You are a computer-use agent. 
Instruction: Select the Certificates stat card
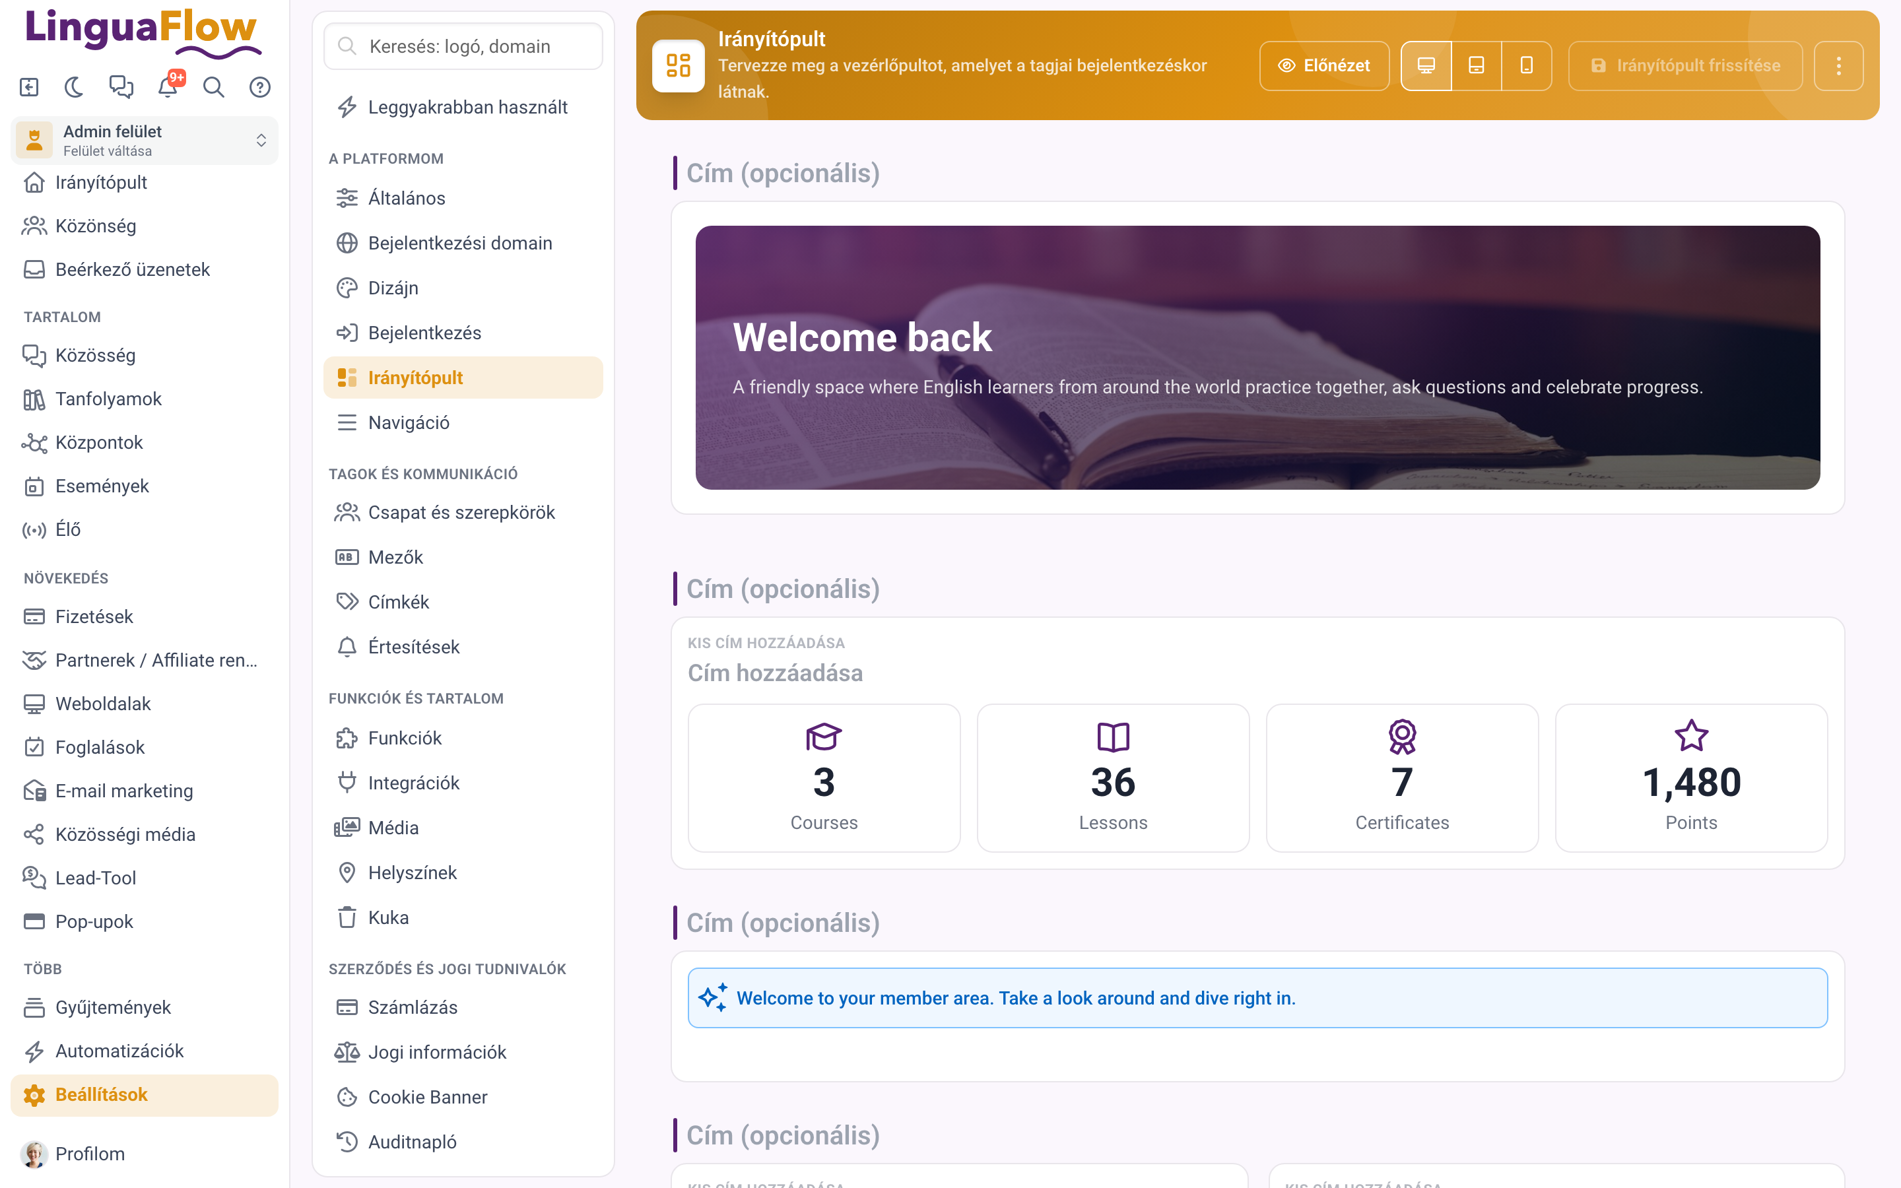click(x=1402, y=778)
